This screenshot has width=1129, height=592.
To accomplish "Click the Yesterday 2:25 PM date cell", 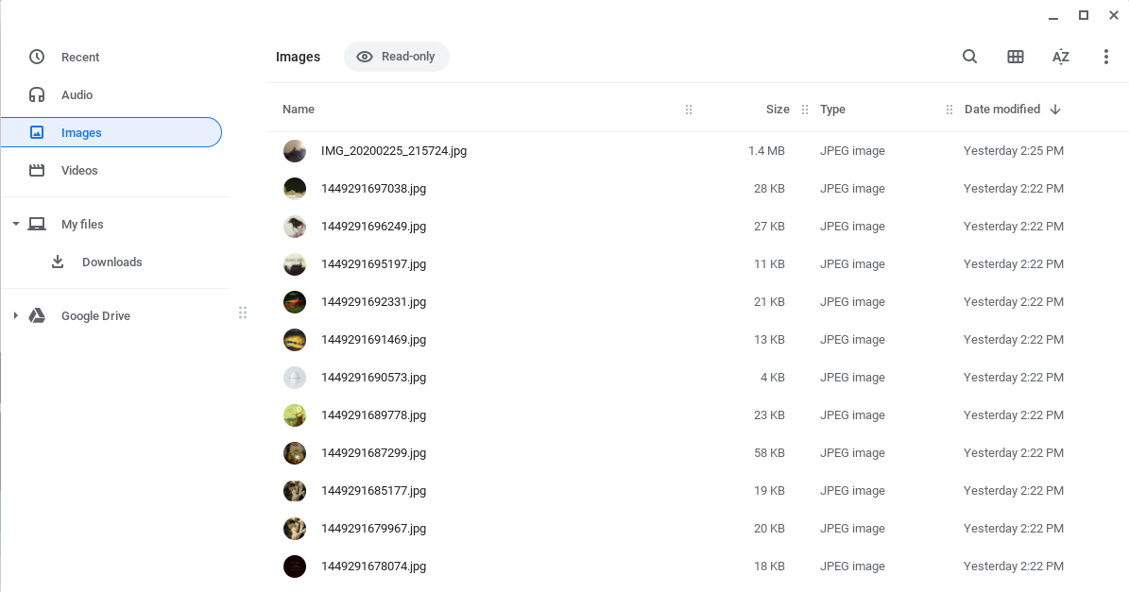I will [x=1013, y=151].
